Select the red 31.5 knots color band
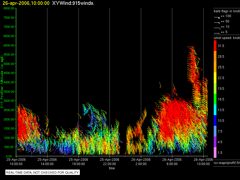The image size is (240, 180). point(215,46)
